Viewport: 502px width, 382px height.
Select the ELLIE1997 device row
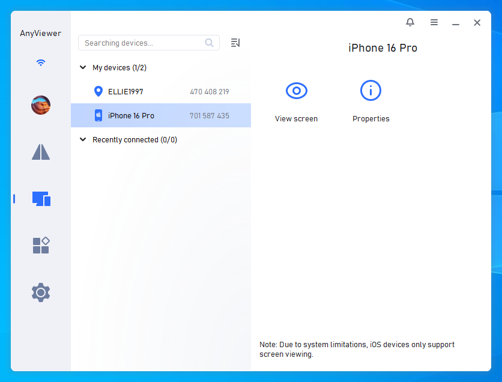(x=161, y=91)
